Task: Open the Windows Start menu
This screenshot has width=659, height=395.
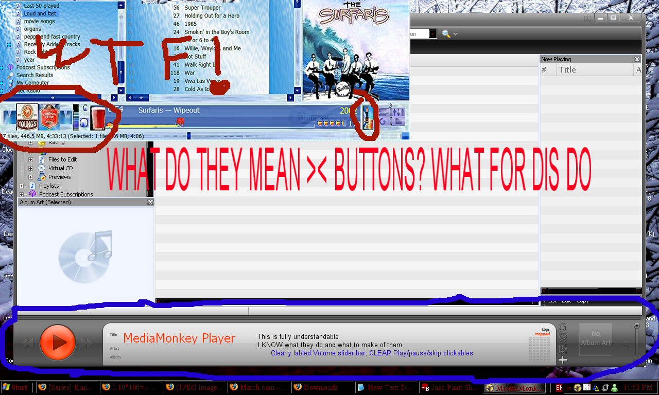Action: 15,387
